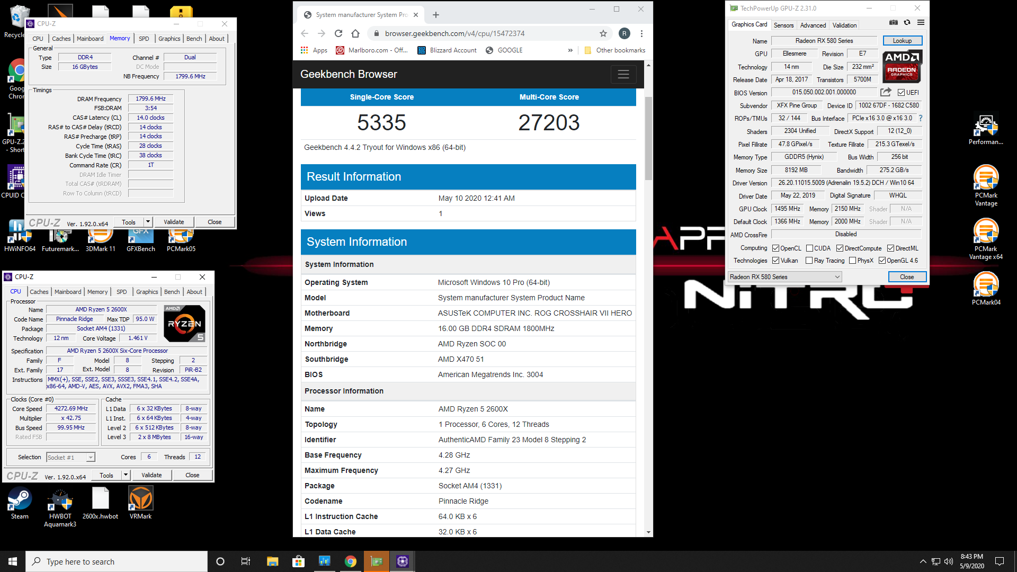Toggle the DirectML checkbox
This screenshot has width=1017, height=572.
click(891, 248)
